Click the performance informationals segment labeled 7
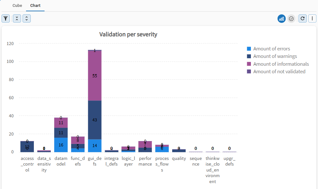This screenshot has height=189, width=318. pos(145,145)
